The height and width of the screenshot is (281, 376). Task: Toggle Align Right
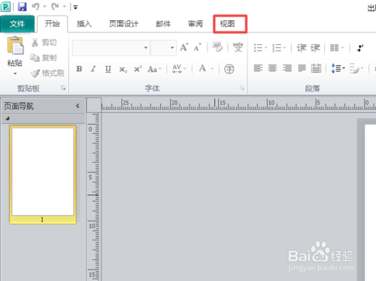coord(287,68)
